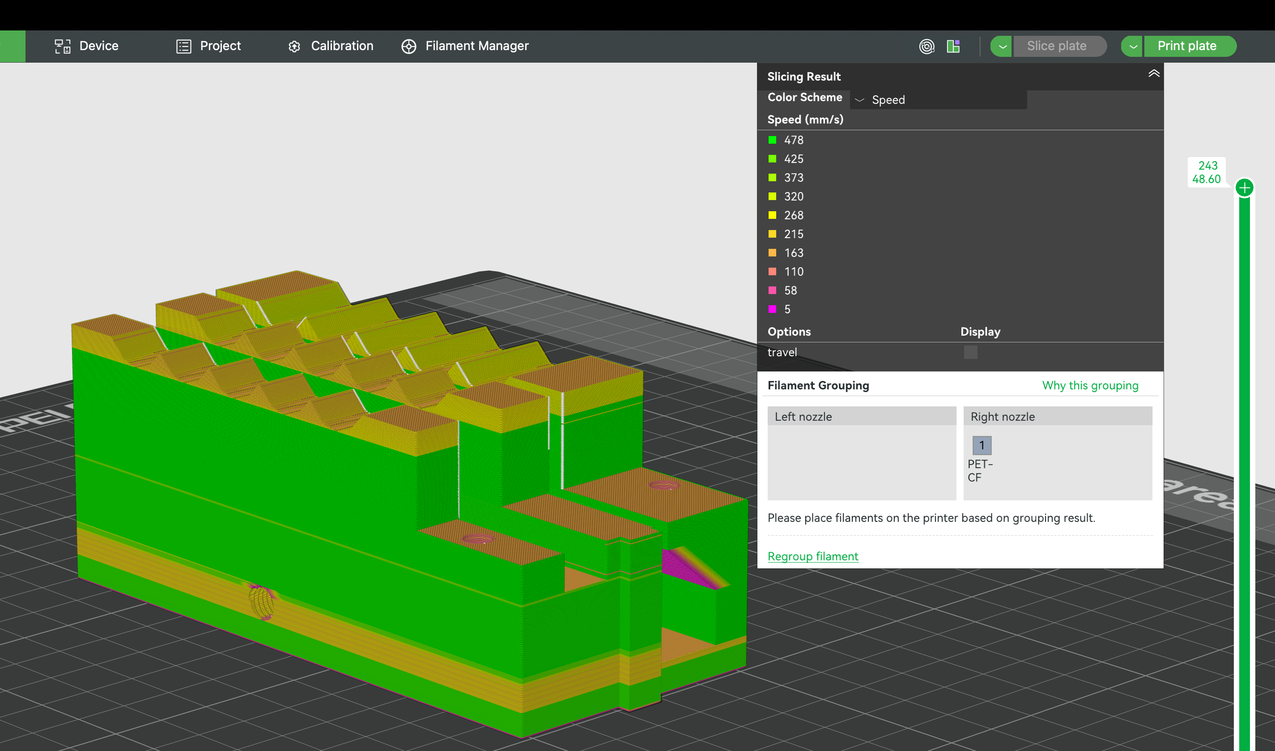
Task: Select filament 1 PET-CF chip
Action: pyautogui.click(x=982, y=445)
